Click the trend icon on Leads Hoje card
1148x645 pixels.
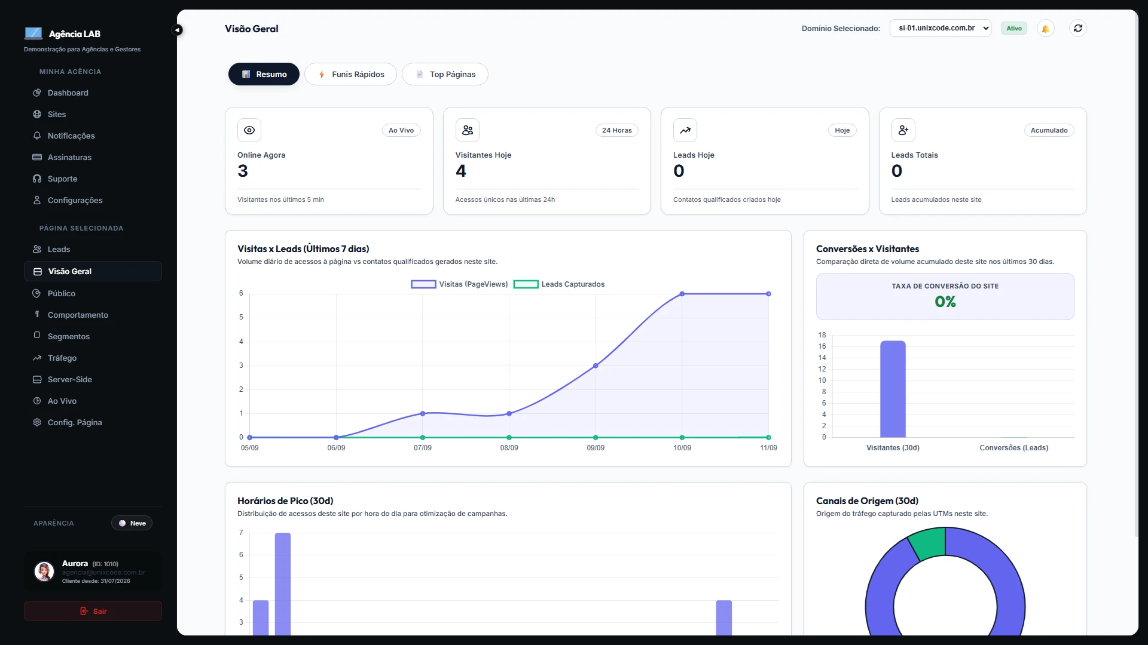coord(685,130)
